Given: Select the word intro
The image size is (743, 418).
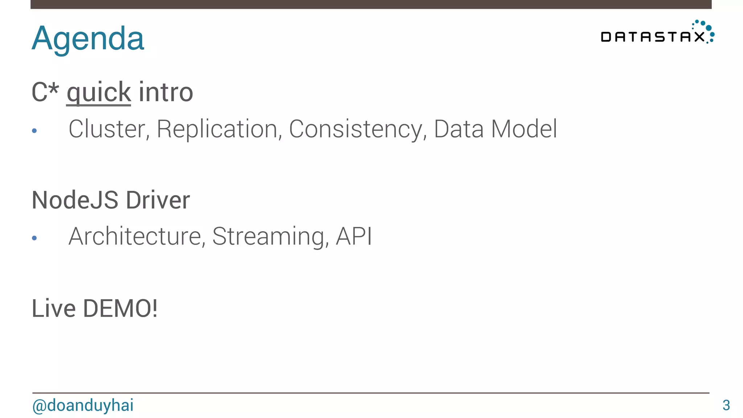Looking at the screenshot, I should click(x=166, y=93).
